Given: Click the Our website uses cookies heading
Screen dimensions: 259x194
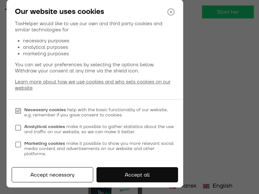Looking at the screenshot, I should (60, 12).
